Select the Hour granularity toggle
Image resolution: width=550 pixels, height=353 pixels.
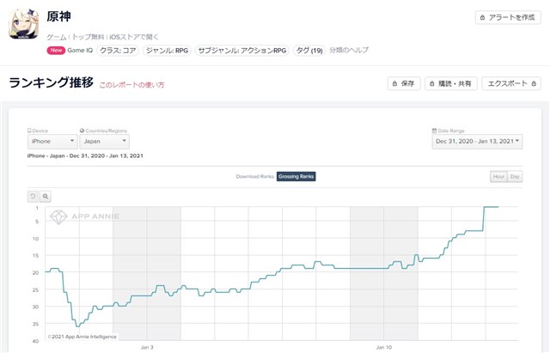pos(498,176)
